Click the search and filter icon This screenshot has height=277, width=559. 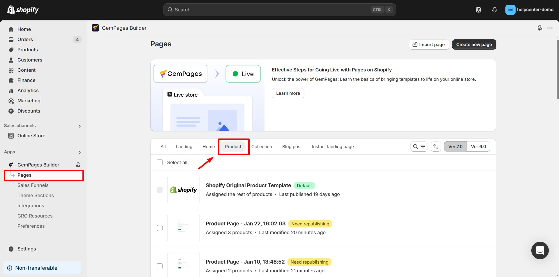click(x=419, y=146)
